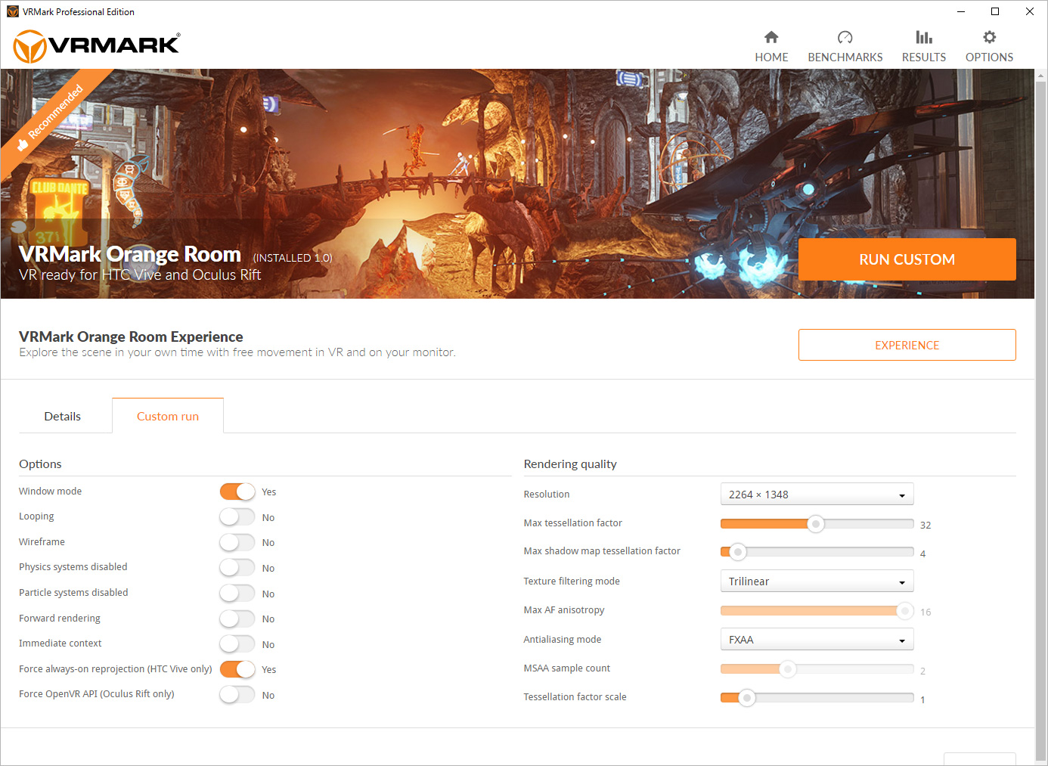Screen dimensions: 1048x766
Task: Enable the Looping toggle
Action: (x=237, y=517)
